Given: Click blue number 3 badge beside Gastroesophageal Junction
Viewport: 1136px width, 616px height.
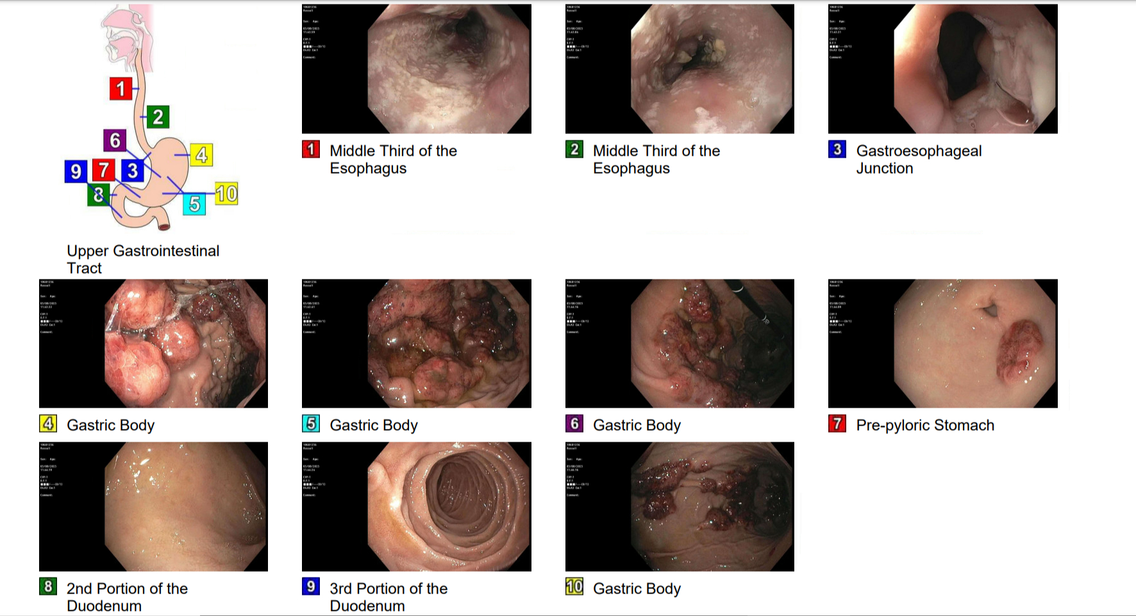Looking at the screenshot, I should point(837,149).
